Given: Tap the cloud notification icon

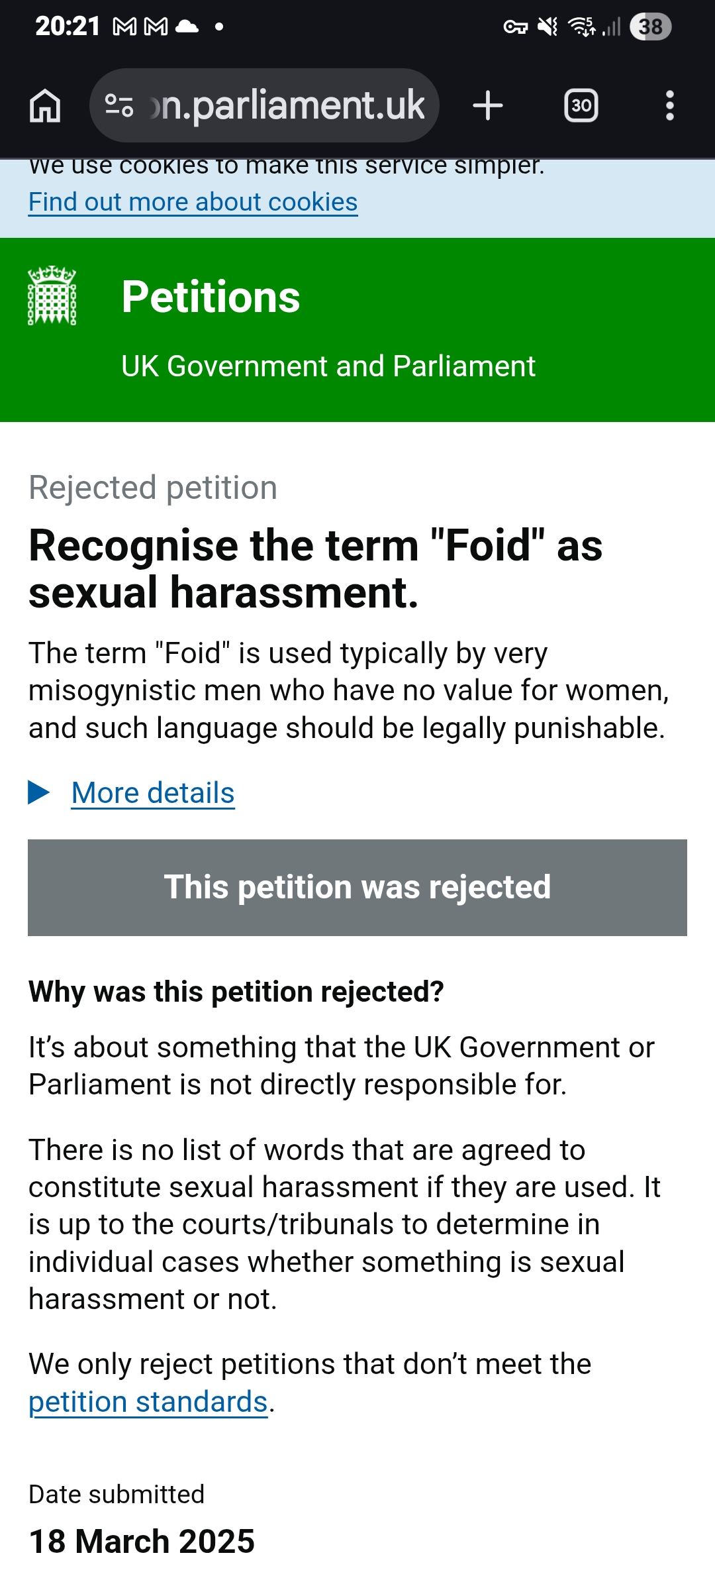Looking at the screenshot, I should click(187, 26).
